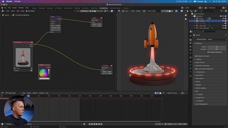This screenshot has height=128, width=228.
Task: Open the node editor Add menu
Action: tap(18, 11)
